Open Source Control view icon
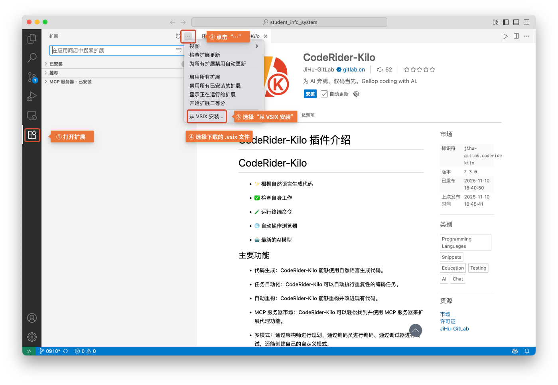The height and width of the screenshot is (385, 558). point(32,77)
